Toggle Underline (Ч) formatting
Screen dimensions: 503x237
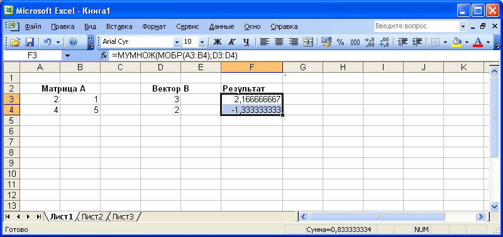[246, 42]
